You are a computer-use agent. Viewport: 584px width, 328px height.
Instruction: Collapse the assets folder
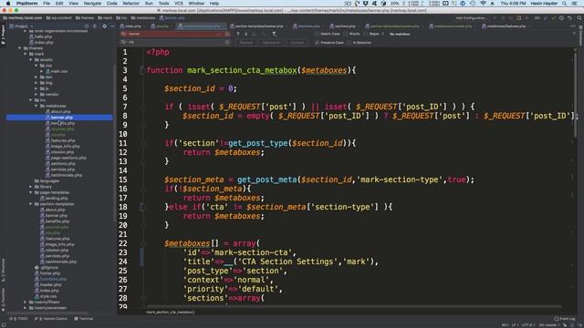[x=31, y=60]
